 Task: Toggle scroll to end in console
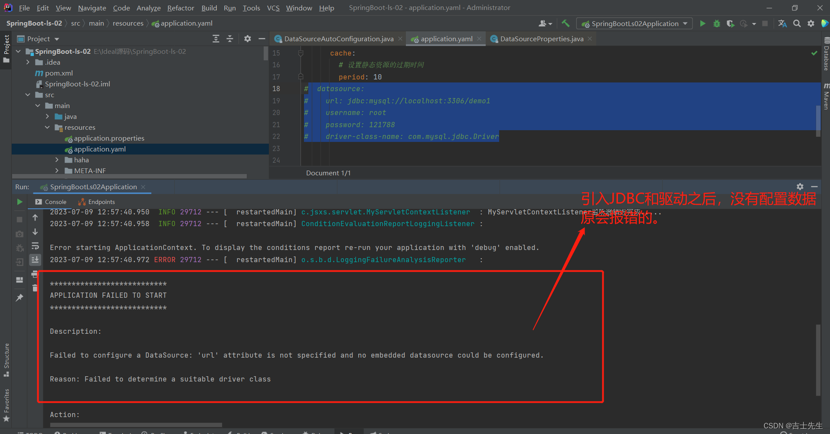click(35, 260)
